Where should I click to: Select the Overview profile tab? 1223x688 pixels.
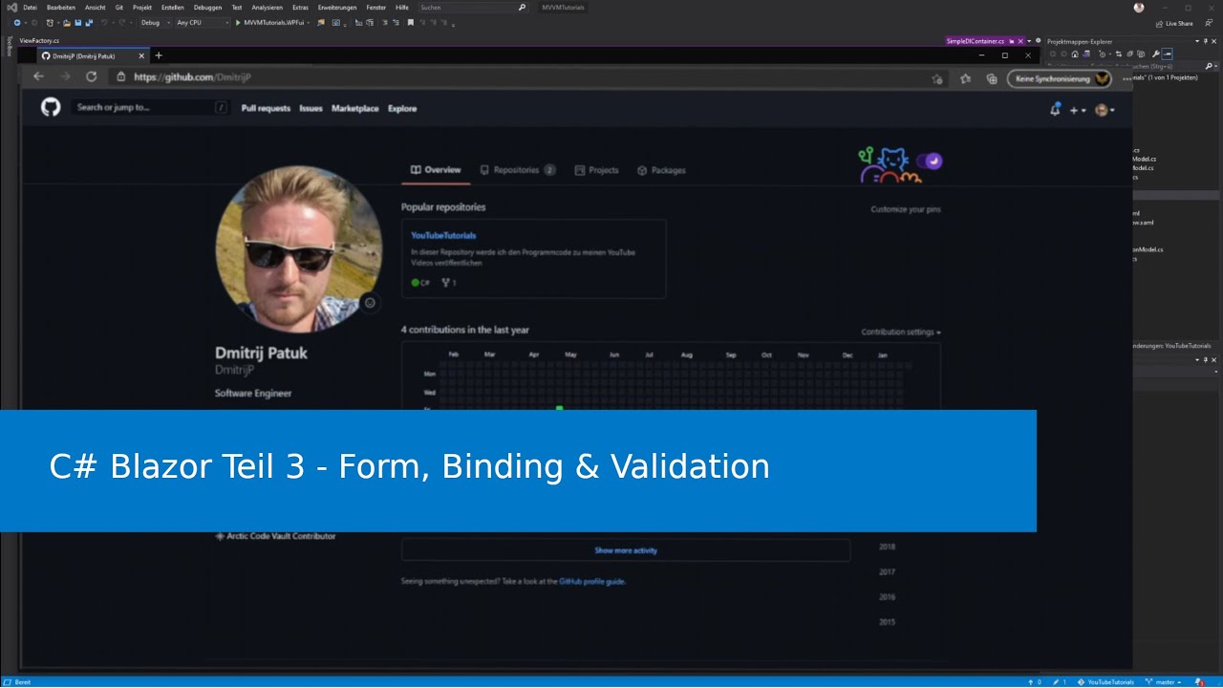click(436, 170)
